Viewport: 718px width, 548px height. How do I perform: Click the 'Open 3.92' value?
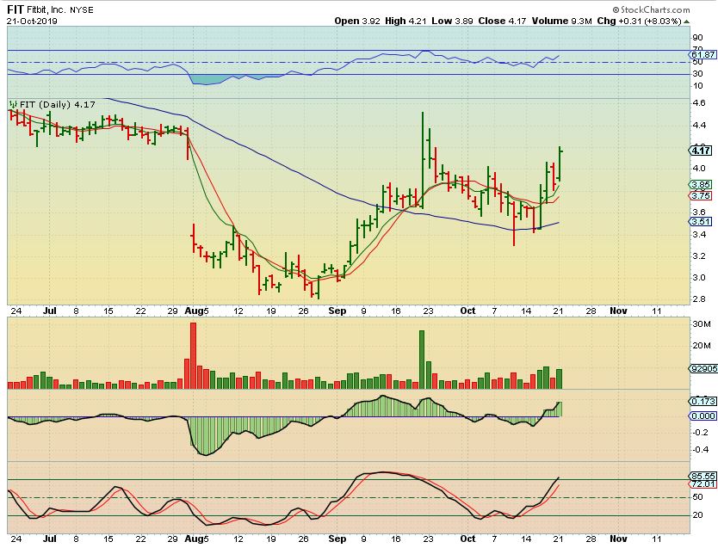point(357,21)
